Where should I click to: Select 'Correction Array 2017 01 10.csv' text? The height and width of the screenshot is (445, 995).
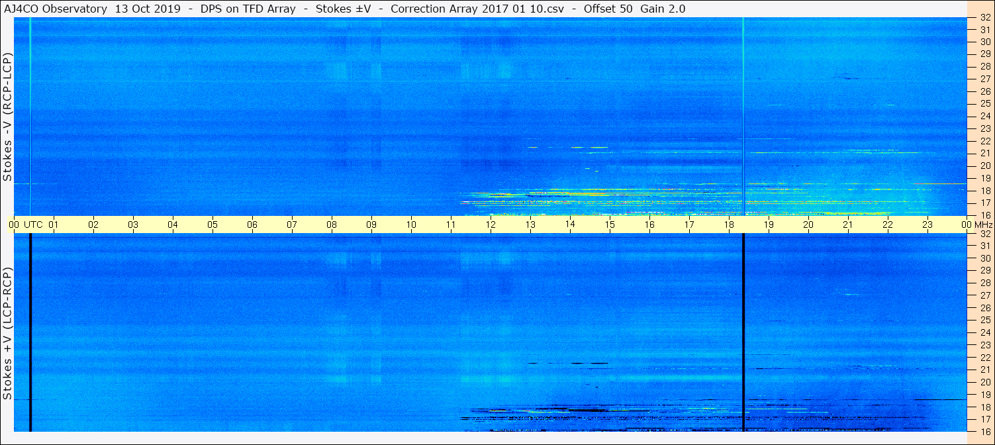(x=477, y=9)
